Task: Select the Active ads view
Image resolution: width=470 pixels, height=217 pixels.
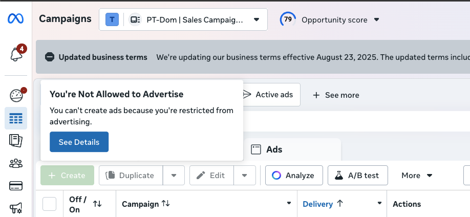Action: pyautogui.click(x=268, y=95)
